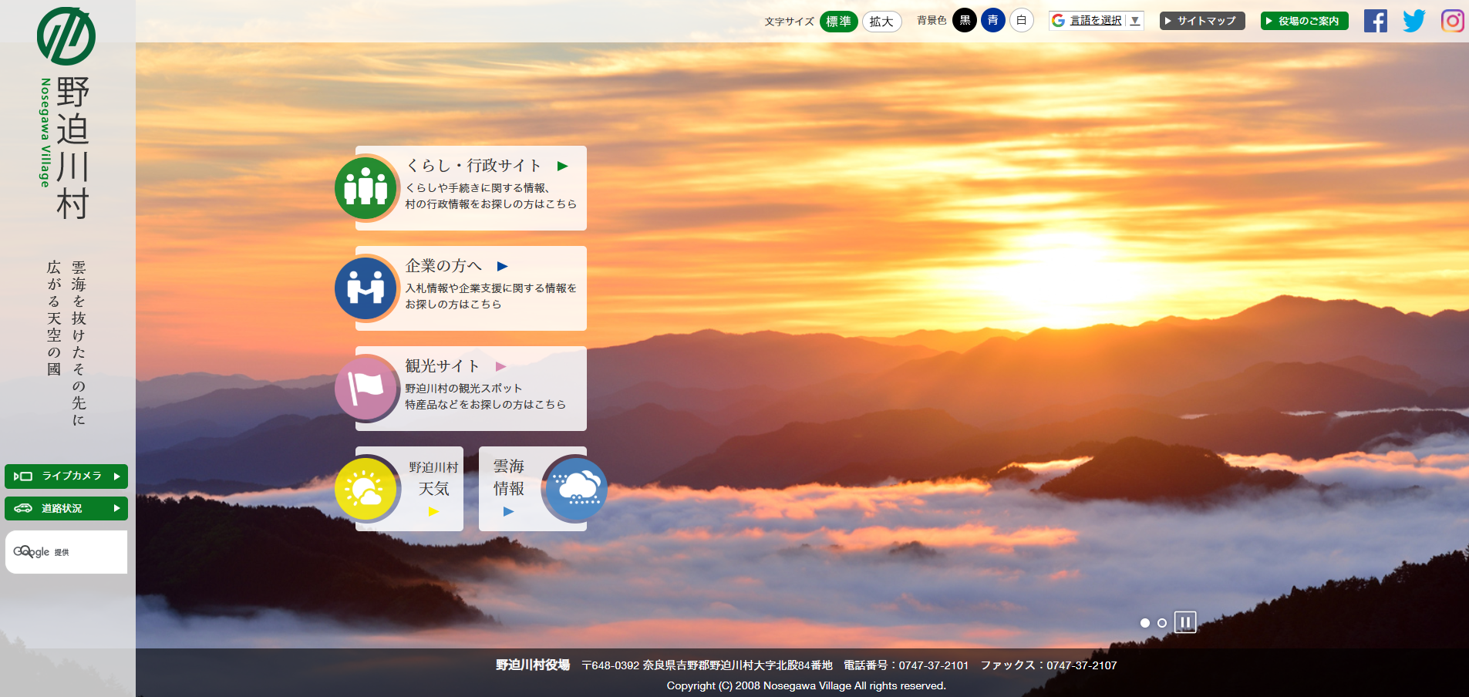Click the car icon on 道路状況 button
The width and height of the screenshot is (1469, 697).
coord(23,508)
